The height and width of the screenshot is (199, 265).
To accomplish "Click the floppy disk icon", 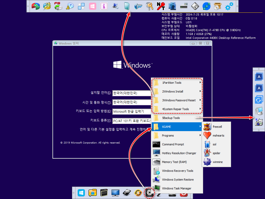I will point(195,6).
